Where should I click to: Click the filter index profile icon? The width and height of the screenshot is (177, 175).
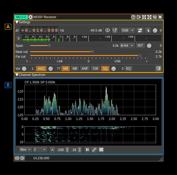point(148,30)
